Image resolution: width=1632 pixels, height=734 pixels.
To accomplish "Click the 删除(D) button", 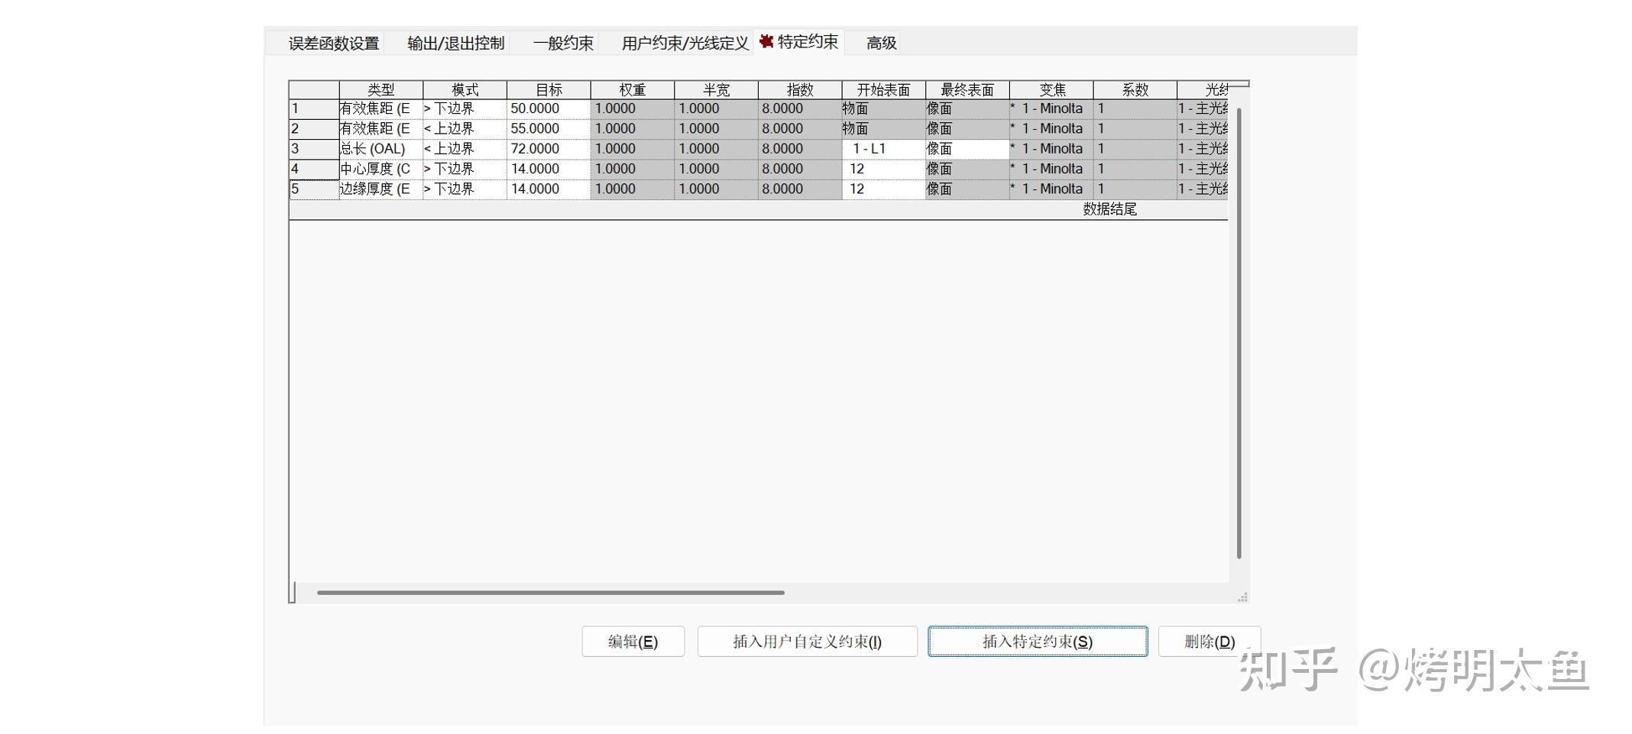I will coord(1209,642).
